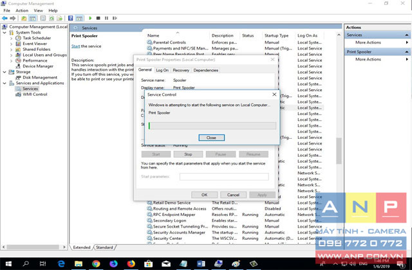Collapse the Services and Applications node
Image resolution: width=412 pixels, height=270 pixels.
(5, 83)
